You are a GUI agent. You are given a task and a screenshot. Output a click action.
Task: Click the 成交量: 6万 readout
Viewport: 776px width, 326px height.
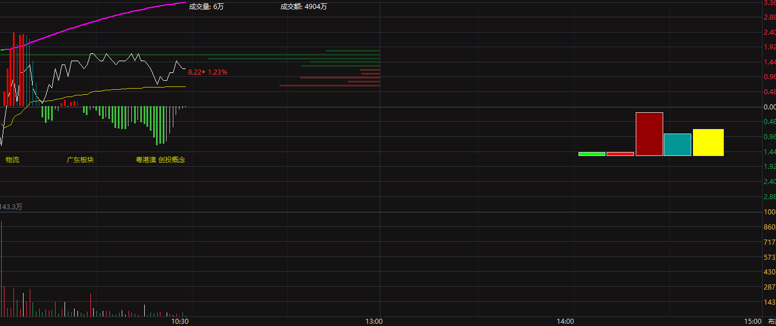(206, 7)
